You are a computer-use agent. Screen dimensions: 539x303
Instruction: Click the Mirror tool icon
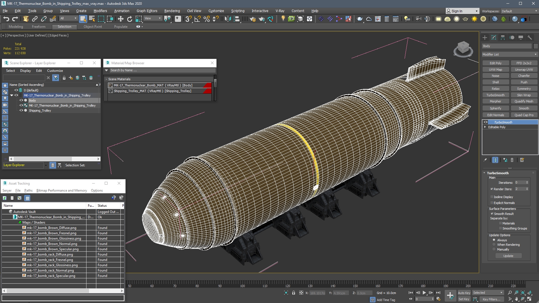point(228,19)
